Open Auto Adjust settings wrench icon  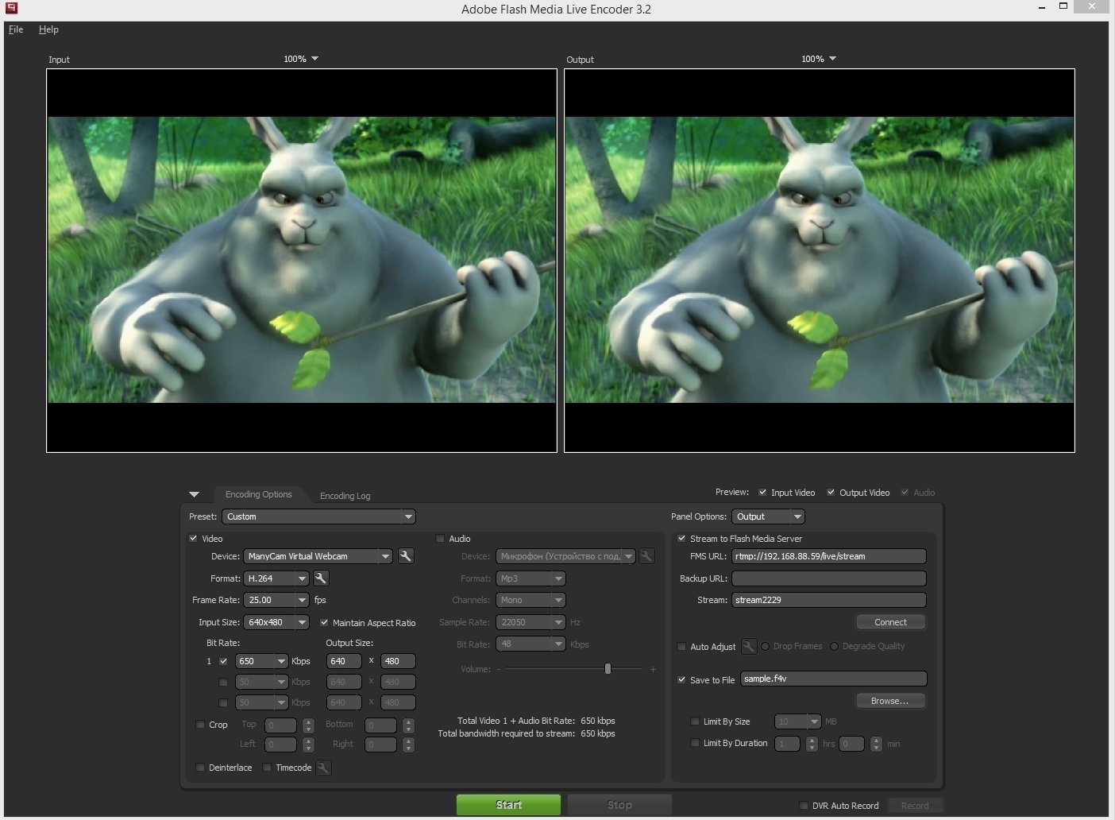click(749, 646)
